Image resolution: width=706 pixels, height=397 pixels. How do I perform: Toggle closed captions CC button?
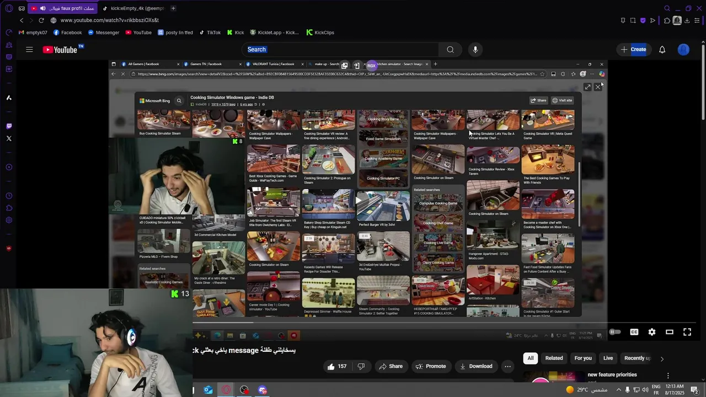[634, 332]
